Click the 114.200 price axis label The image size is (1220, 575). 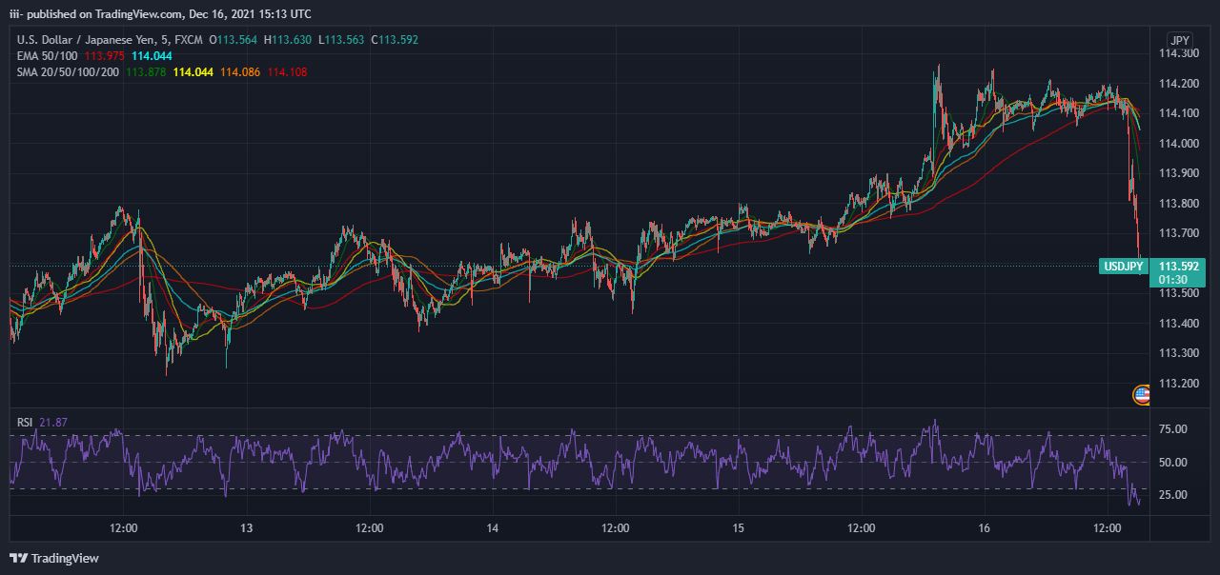(x=1178, y=84)
